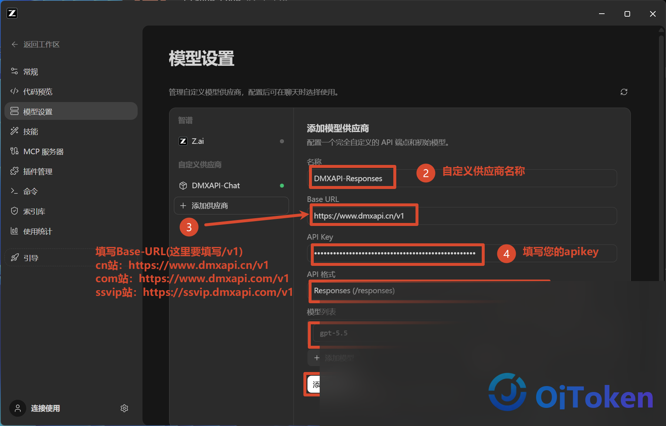Select 模型设置 in the sidebar
Viewport: 666px width, 426px height.
[x=71, y=111]
